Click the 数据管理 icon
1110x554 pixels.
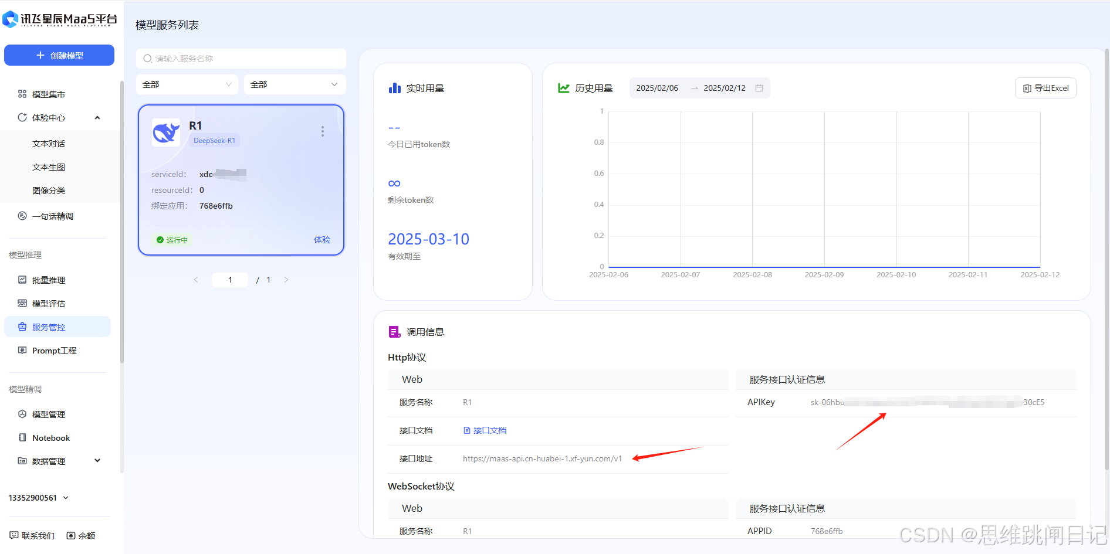tap(22, 461)
